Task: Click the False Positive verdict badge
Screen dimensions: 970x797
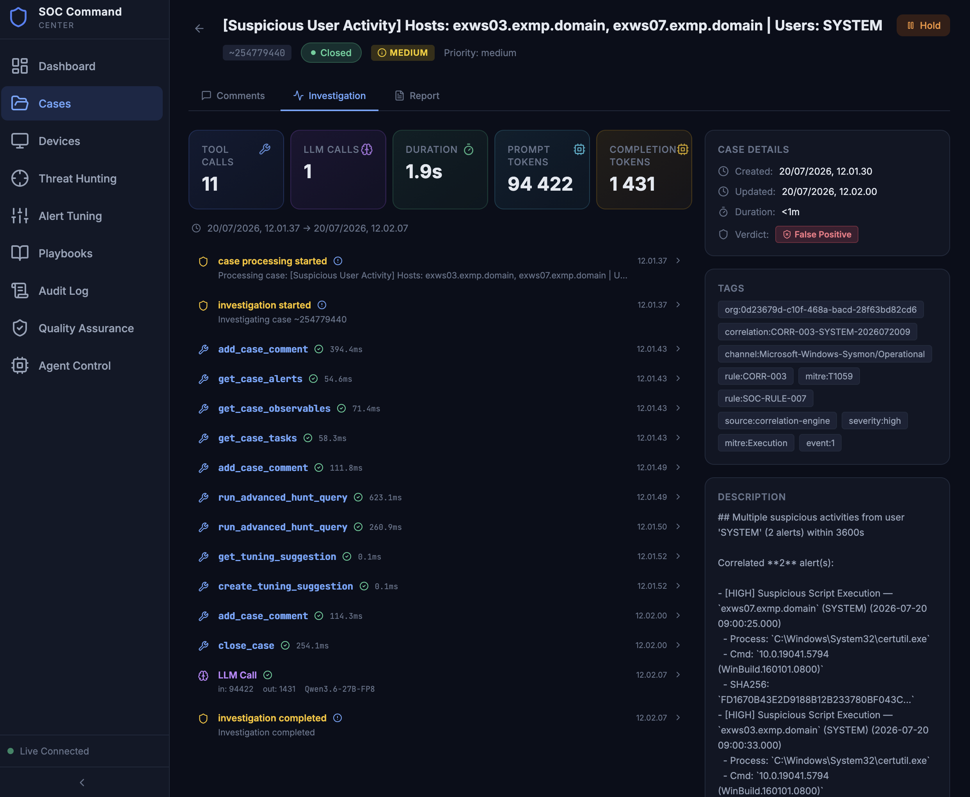Action: [x=817, y=234]
